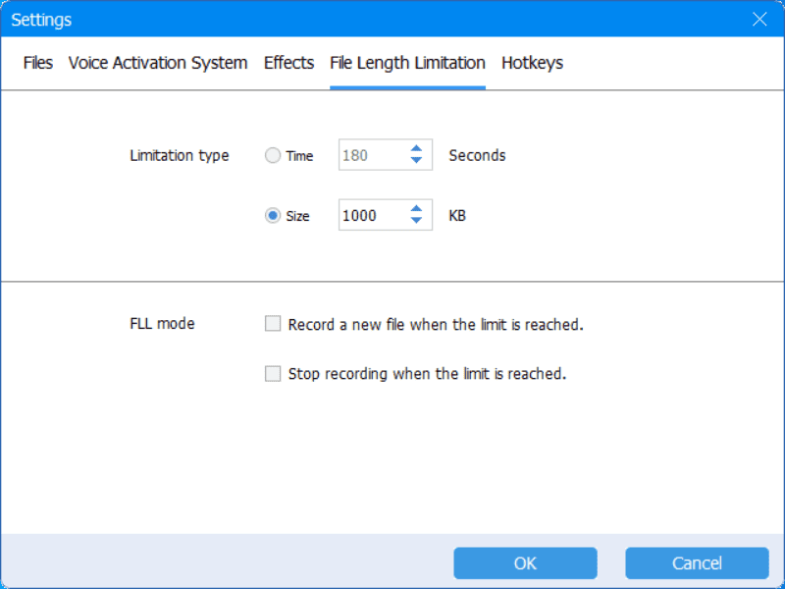Enable Record a new file when limit reached
Screen dimensions: 785x589
point(273,324)
